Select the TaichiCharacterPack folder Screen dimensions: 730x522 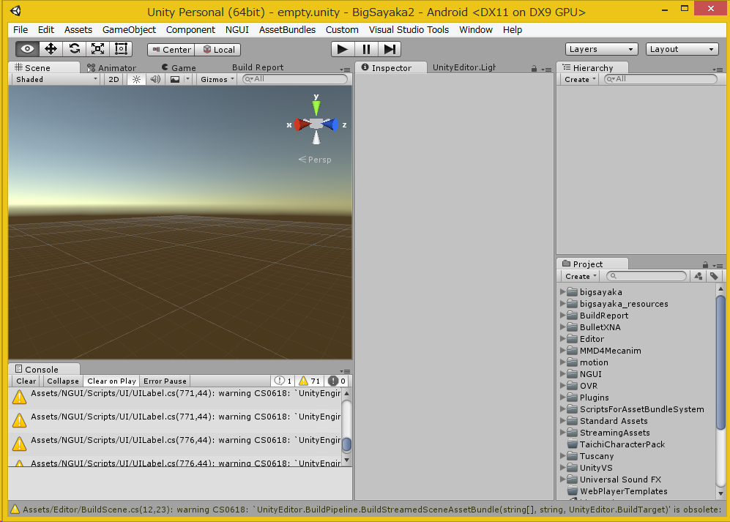617,444
